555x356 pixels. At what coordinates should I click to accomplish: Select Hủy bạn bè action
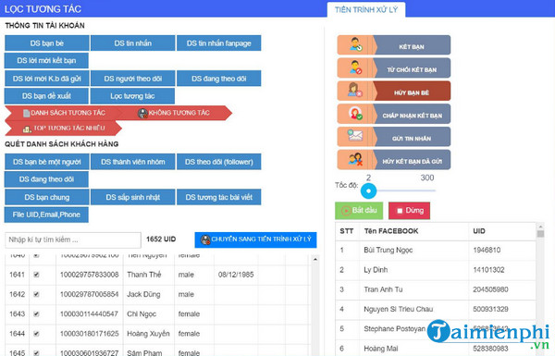click(394, 91)
